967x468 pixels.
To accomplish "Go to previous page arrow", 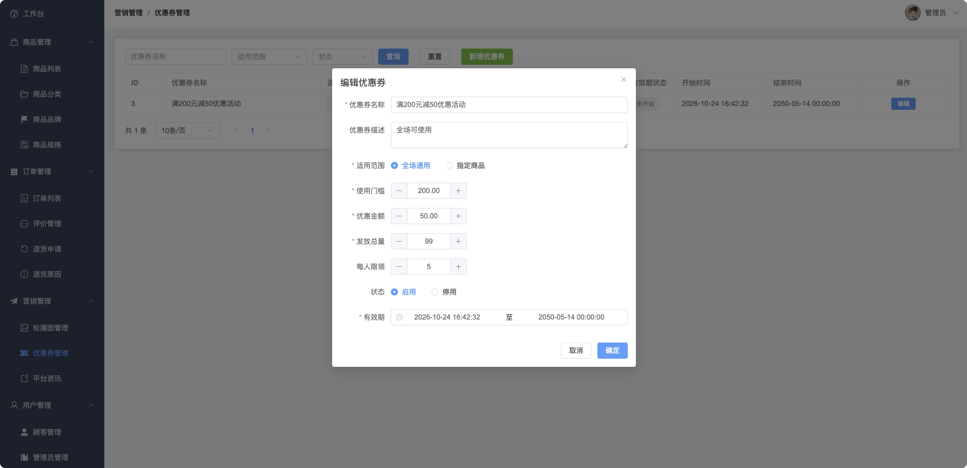I will tap(236, 131).
